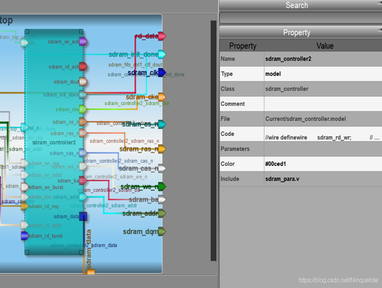The width and height of the screenshot is (382, 288).
Task: Edit the Name value sdram_controller2
Action: [x=322, y=59]
